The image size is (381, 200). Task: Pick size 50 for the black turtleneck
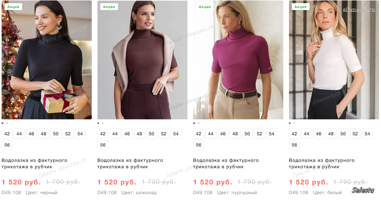[56, 134]
